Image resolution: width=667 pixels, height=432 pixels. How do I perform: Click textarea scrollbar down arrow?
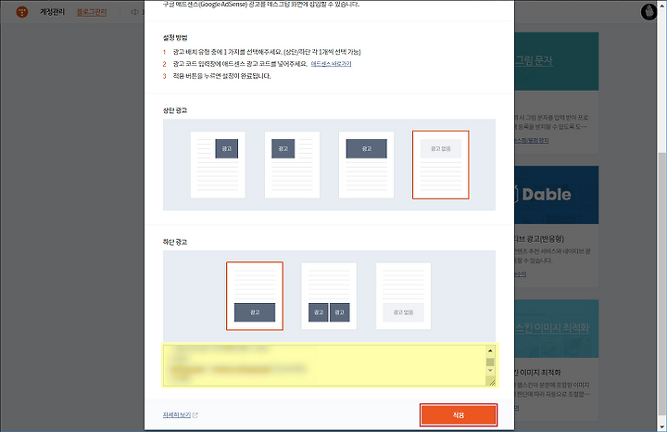490,370
